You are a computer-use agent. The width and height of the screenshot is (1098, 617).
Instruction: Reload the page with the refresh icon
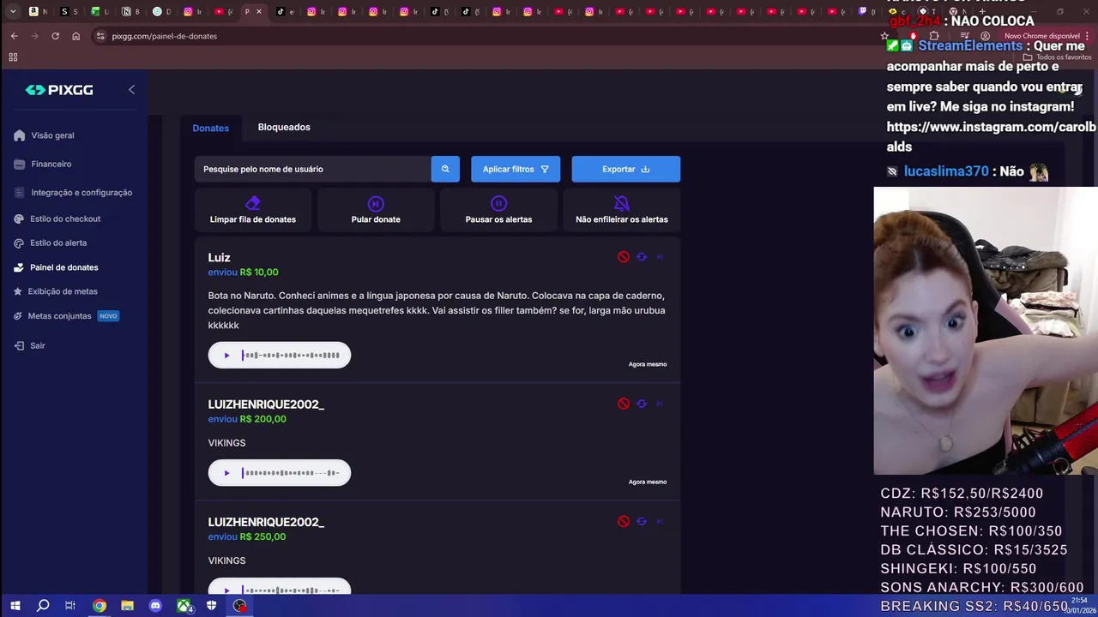coord(55,36)
